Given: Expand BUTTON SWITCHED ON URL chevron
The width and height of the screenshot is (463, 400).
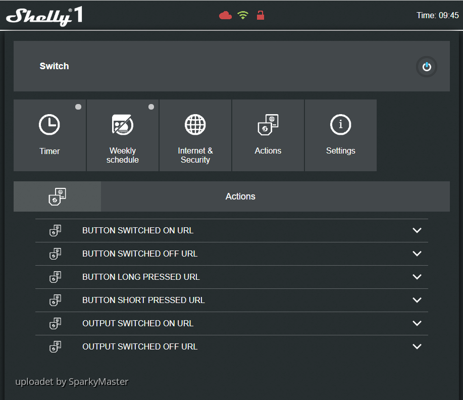Looking at the screenshot, I should pos(417,230).
